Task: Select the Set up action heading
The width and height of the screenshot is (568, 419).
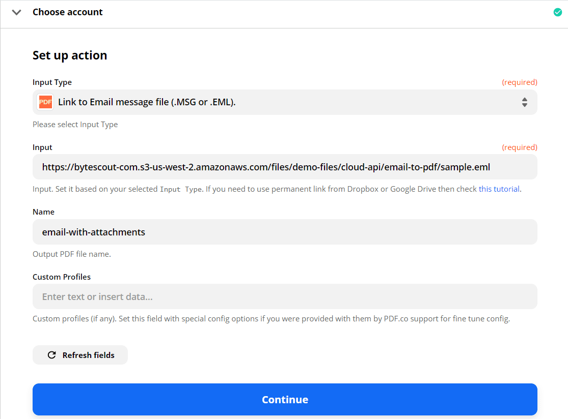Action: (x=70, y=55)
